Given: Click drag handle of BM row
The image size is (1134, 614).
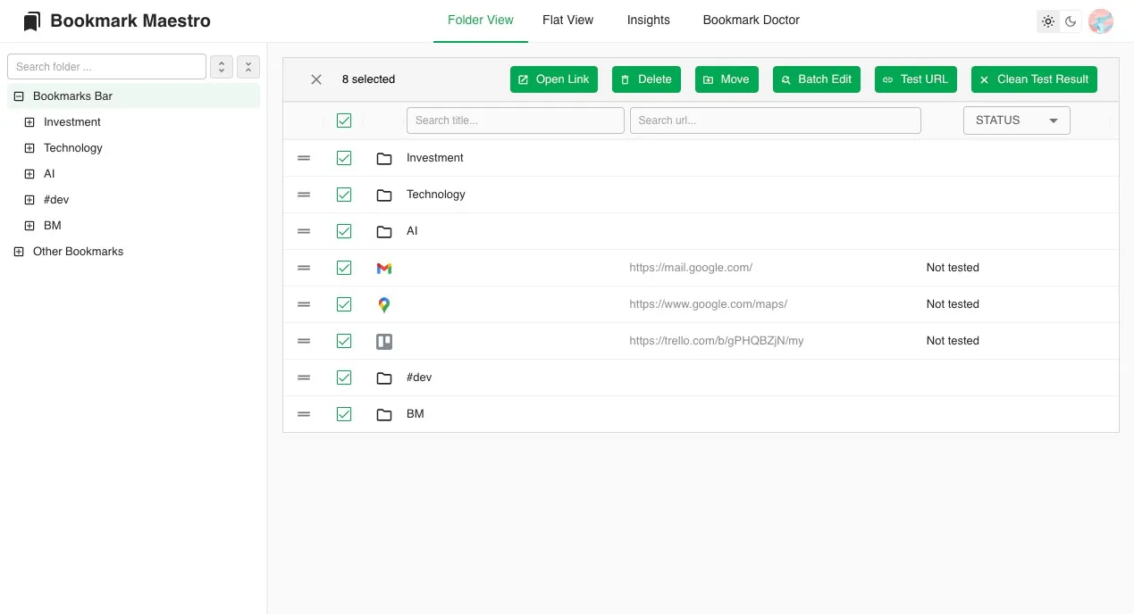Looking at the screenshot, I should (304, 414).
